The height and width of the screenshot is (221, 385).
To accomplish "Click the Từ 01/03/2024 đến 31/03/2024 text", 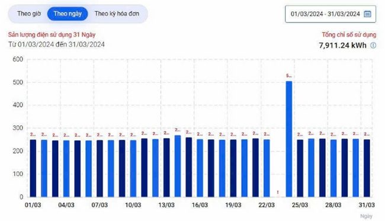I will (x=56, y=44).
